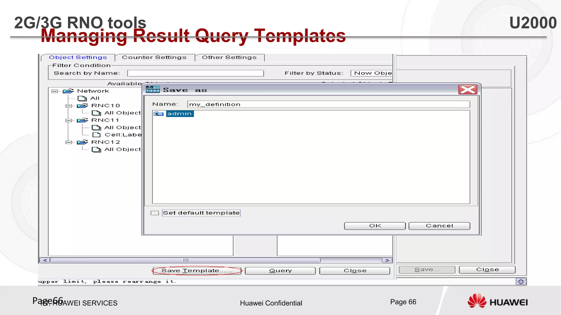
Task: Click Cancel in the Save as dialog
Action: click(439, 226)
